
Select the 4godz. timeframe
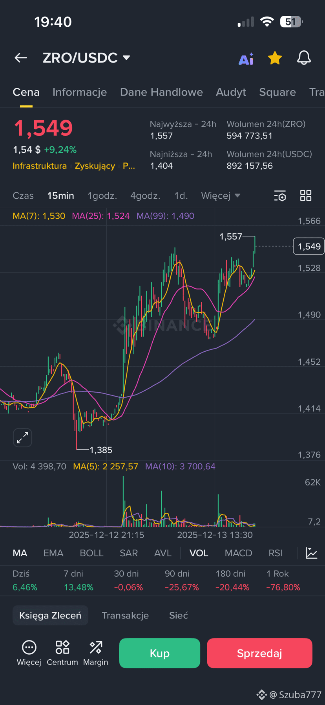point(145,196)
